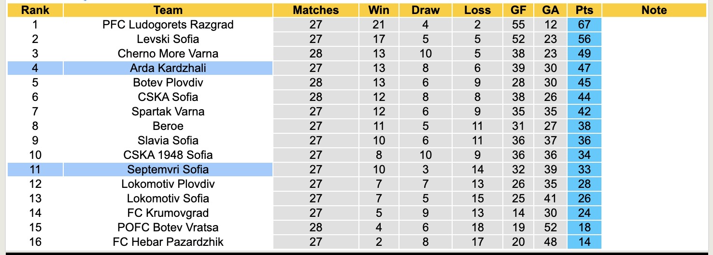Select Lokomotiv Plovdiv team name
The image size is (713, 255).
click(x=168, y=184)
